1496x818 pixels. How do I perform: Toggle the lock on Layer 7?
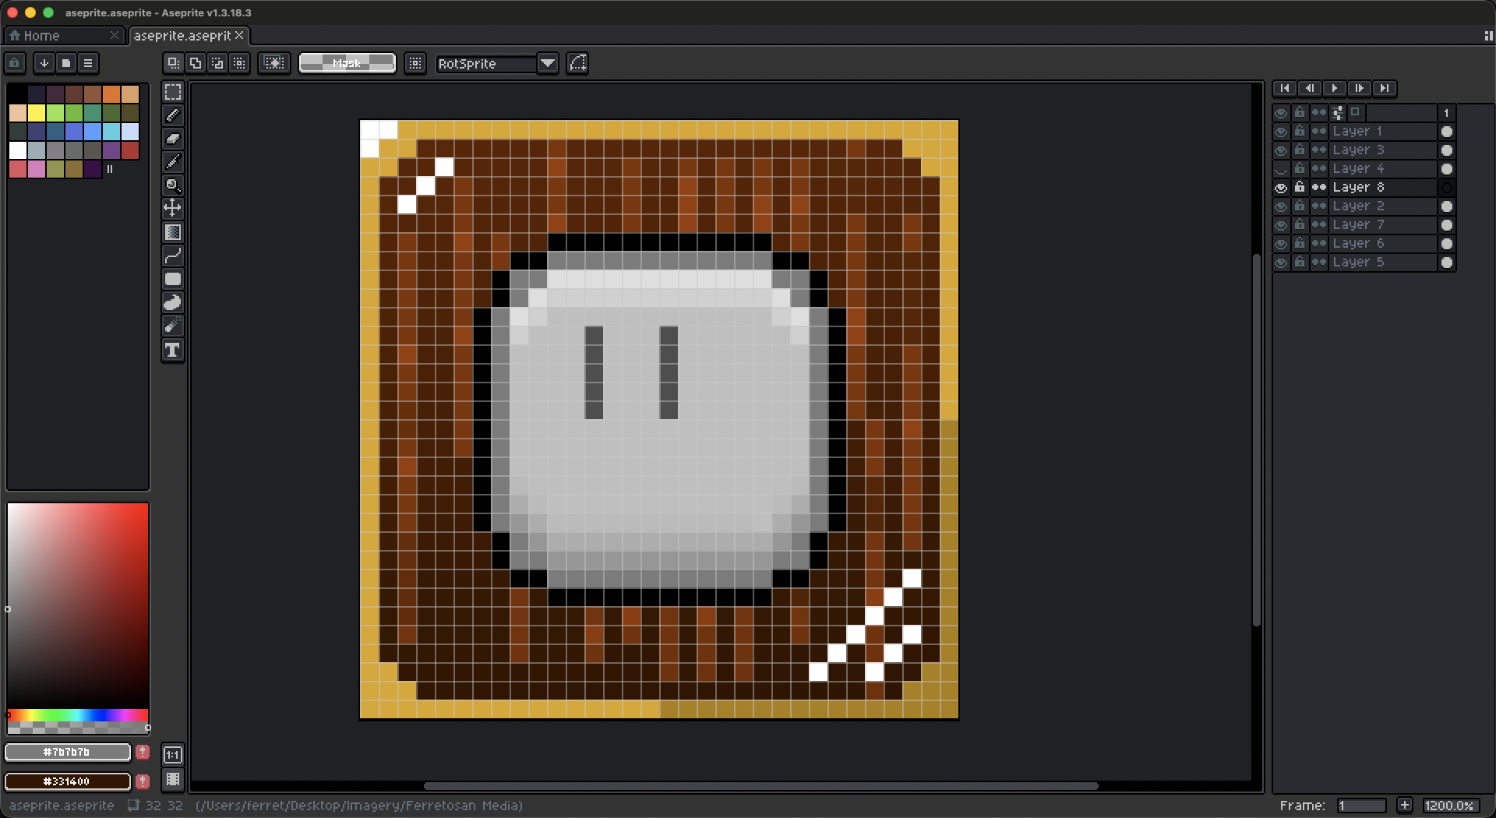1300,225
